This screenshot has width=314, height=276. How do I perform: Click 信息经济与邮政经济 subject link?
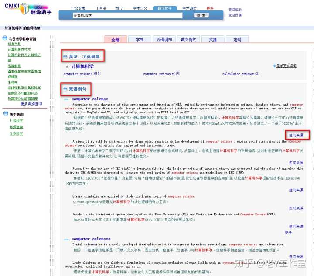tap(22, 93)
